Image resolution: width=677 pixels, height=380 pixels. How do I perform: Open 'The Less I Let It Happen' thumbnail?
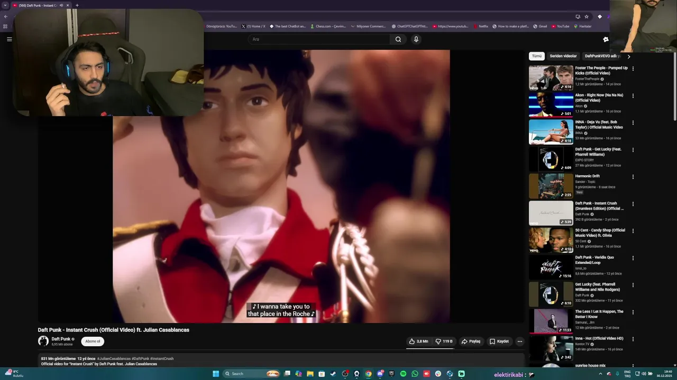click(x=551, y=321)
